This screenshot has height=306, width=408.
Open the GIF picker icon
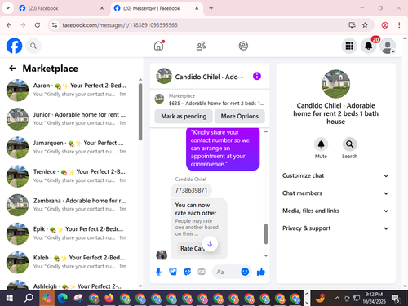point(202,272)
